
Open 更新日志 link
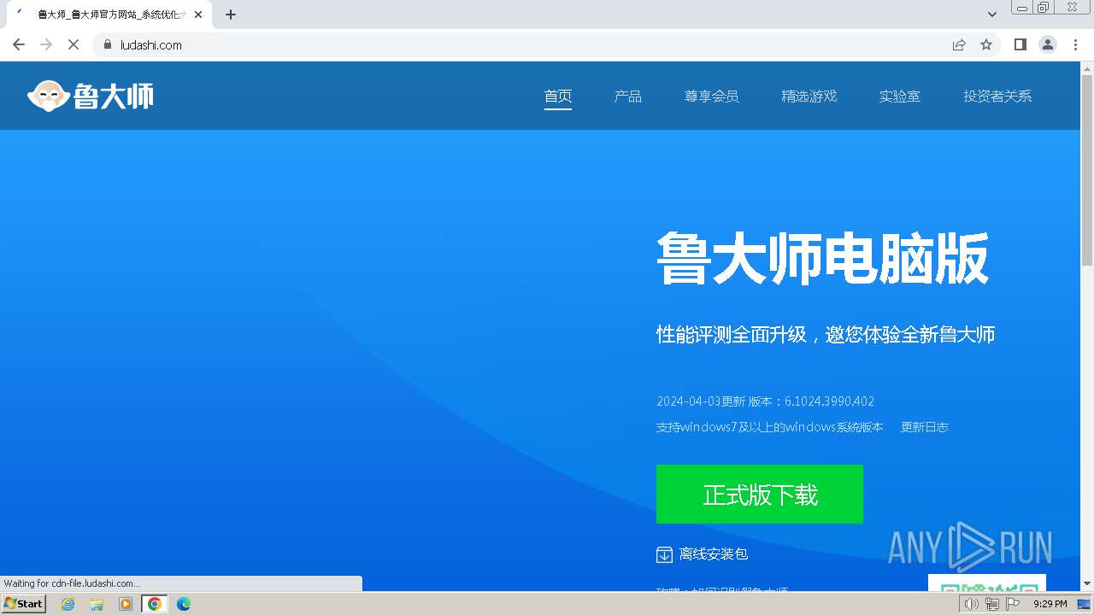tap(925, 427)
